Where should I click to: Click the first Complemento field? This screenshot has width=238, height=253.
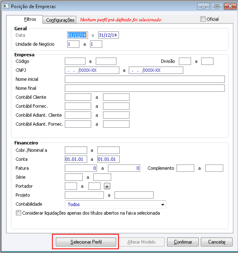click(x=185, y=168)
